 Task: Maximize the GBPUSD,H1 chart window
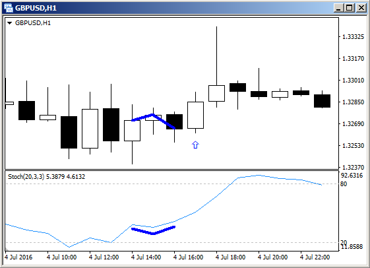click(x=350, y=9)
